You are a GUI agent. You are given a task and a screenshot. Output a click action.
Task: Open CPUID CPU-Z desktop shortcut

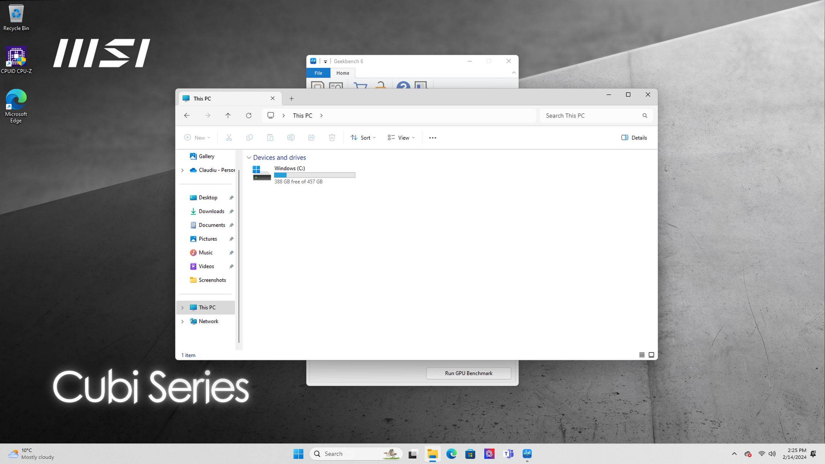(x=16, y=60)
